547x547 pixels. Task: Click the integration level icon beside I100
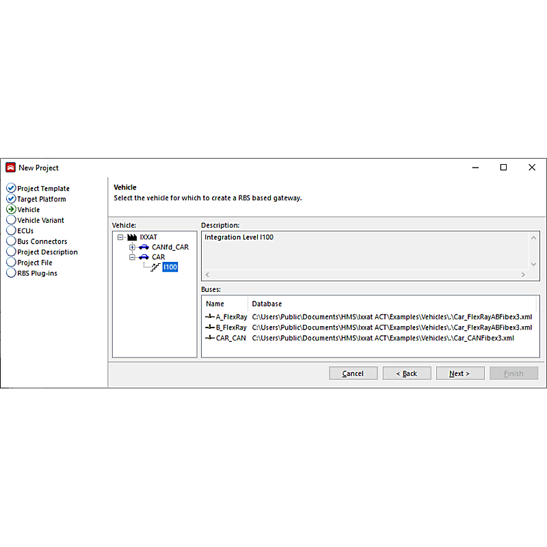click(155, 267)
